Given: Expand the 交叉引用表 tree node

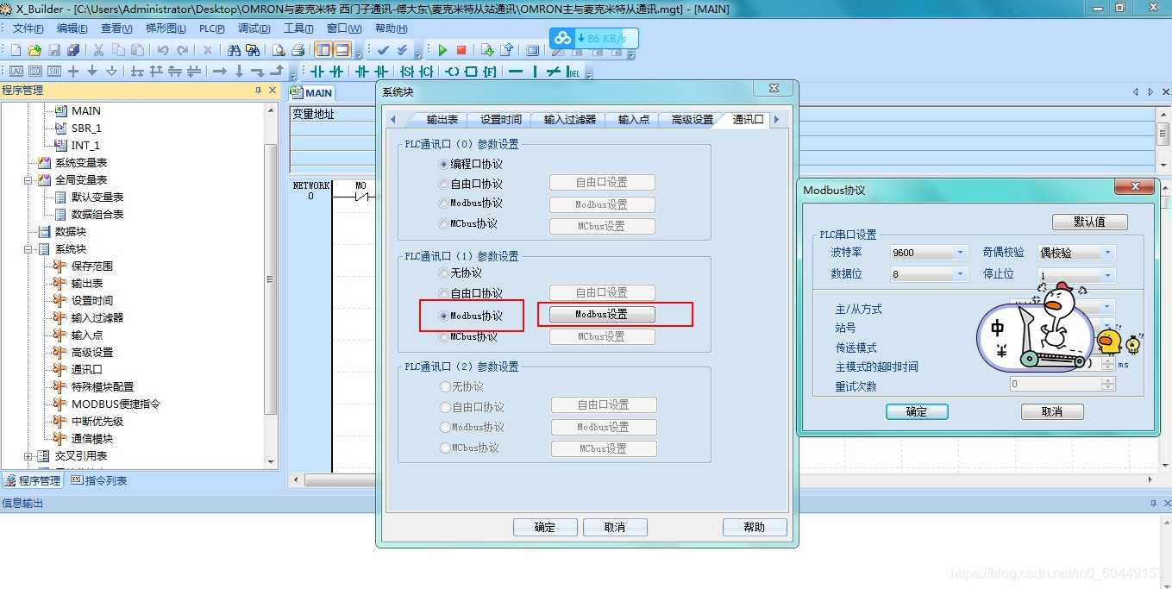Looking at the screenshot, I should [x=28, y=456].
